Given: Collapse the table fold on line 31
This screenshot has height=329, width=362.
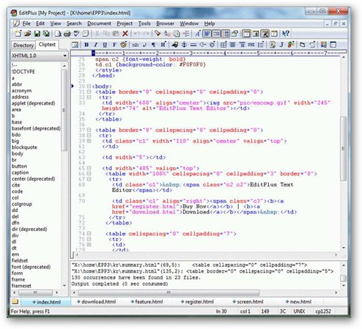Looking at the screenshot, I should [89, 92].
